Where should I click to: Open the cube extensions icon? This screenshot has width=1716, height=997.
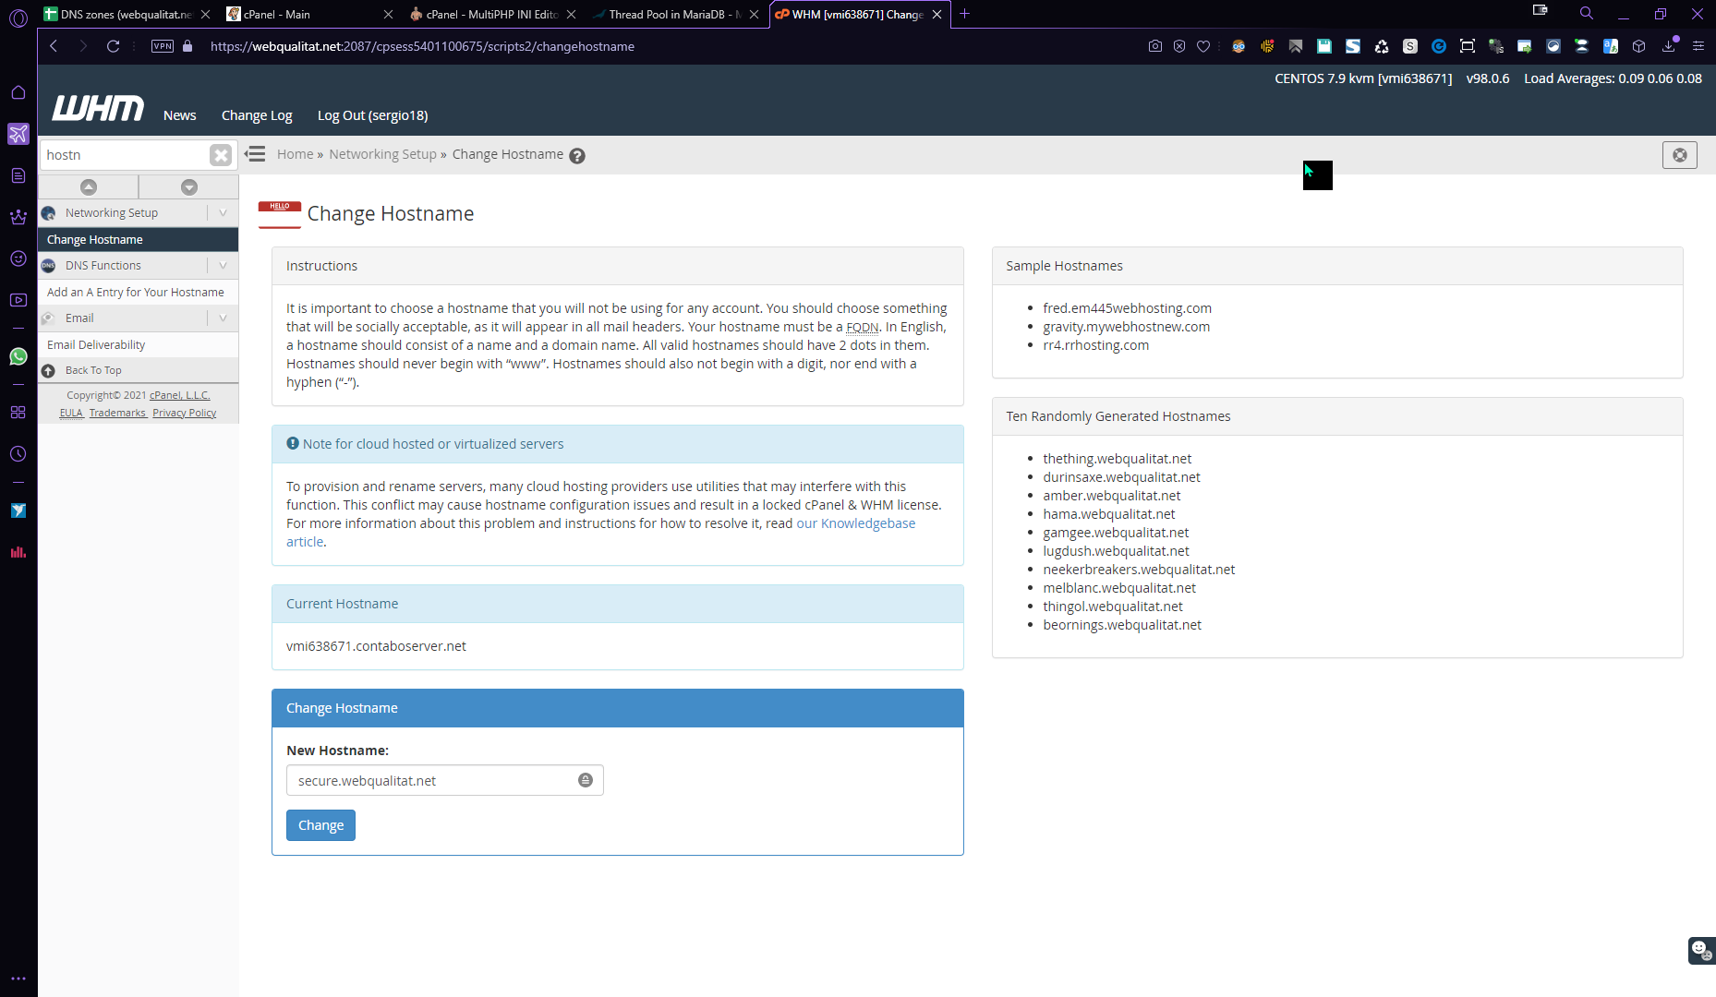click(x=1639, y=46)
